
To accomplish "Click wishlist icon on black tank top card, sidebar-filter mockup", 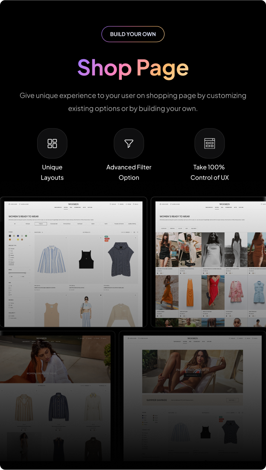I will 101,238.
